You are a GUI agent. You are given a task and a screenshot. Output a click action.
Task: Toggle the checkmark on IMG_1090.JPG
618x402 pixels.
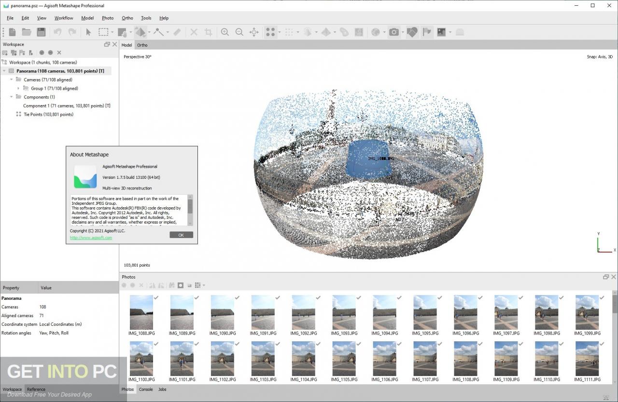tap(237, 298)
